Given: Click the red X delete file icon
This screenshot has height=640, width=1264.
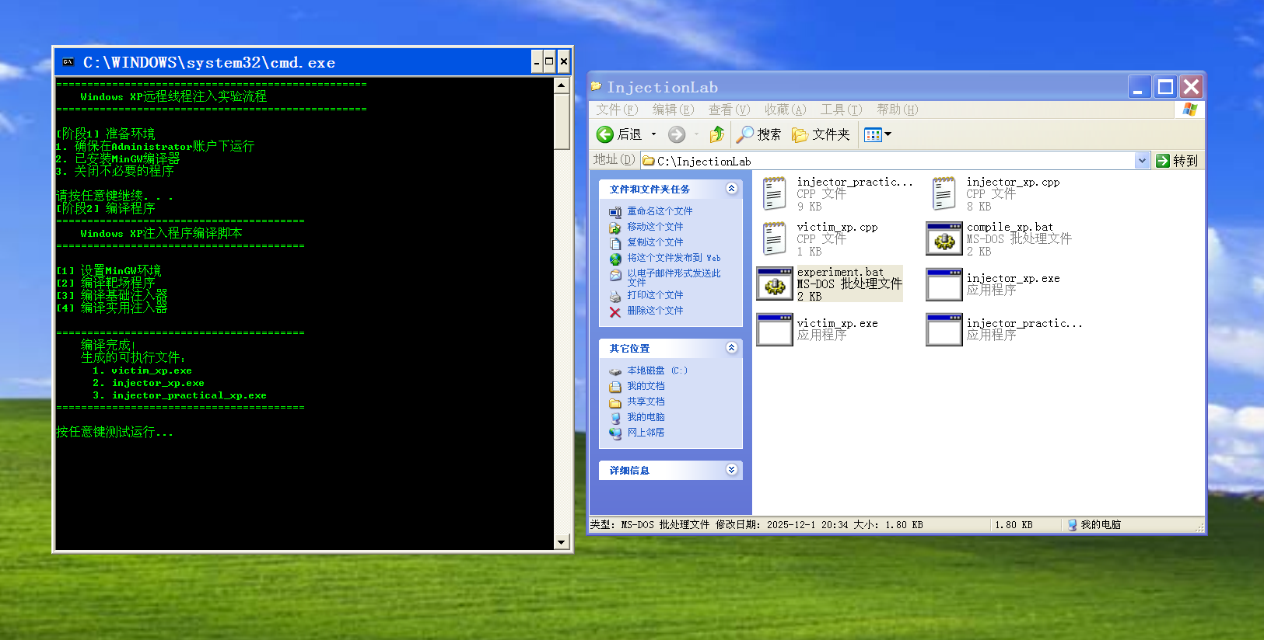Looking at the screenshot, I should pyautogui.click(x=615, y=311).
